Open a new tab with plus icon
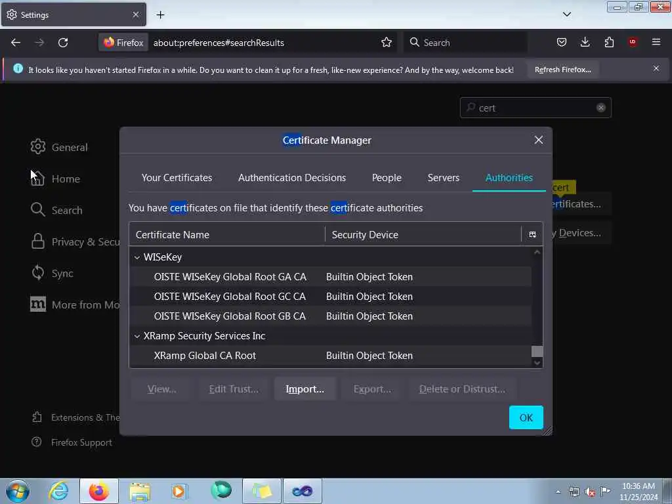The height and width of the screenshot is (504, 672). [160, 15]
